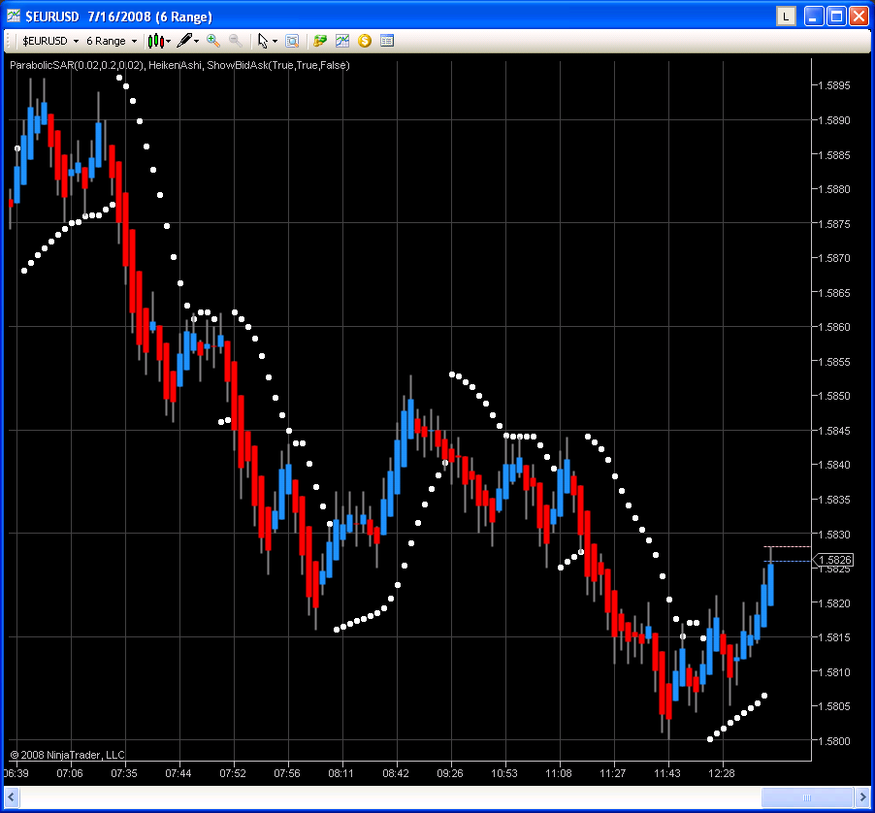Viewport: 875px width, 813px height.
Task: Click the candlestick chart style icon
Action: coord(155,41)
